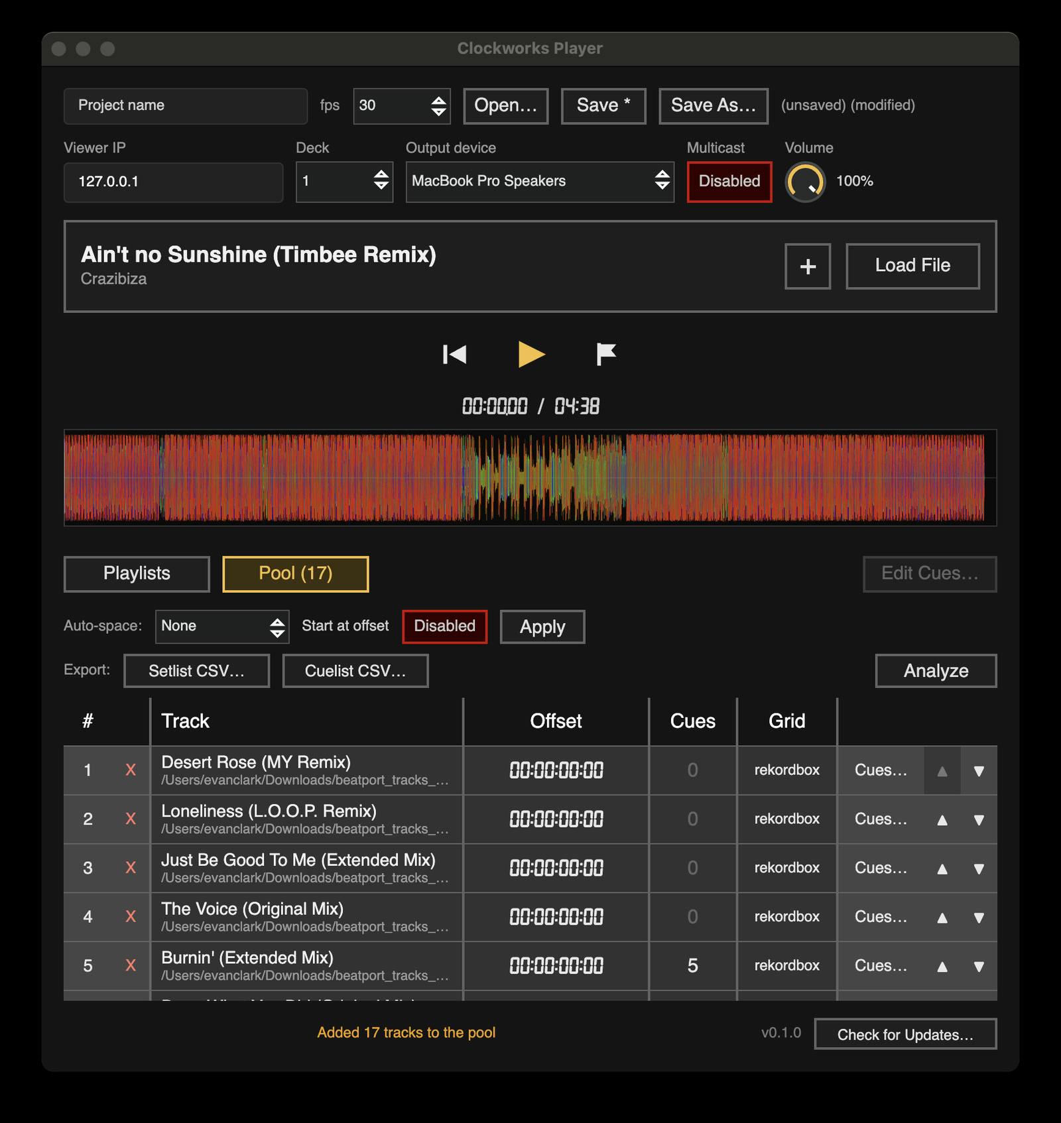Check for Updates button at bottom
The width and height of the screenshot is (1061, 1123).
(905, 1034)
